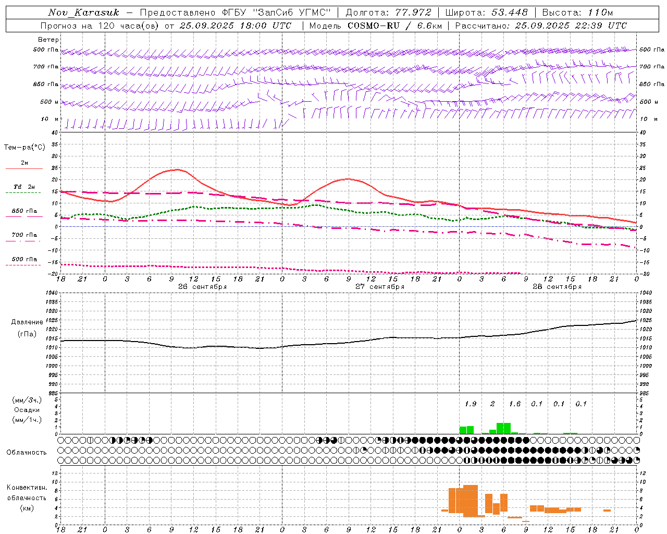Click the '28 сентября' date label

557,287
